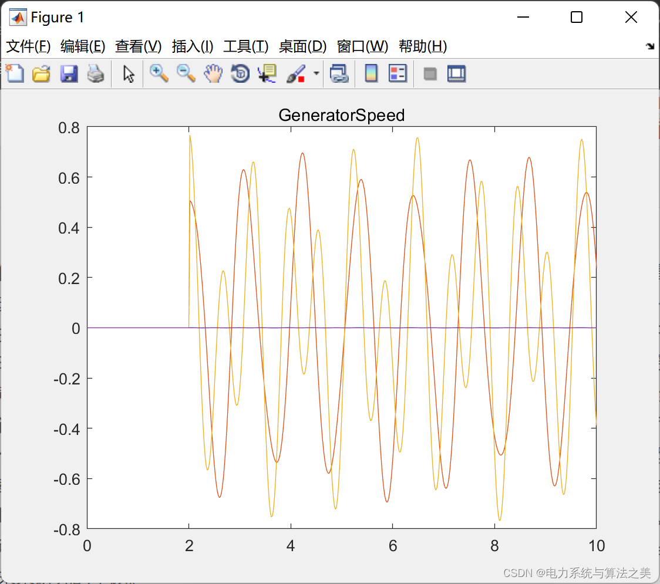
Task: Insert a legend using the toolbar icon
Action: coord(398,73)
